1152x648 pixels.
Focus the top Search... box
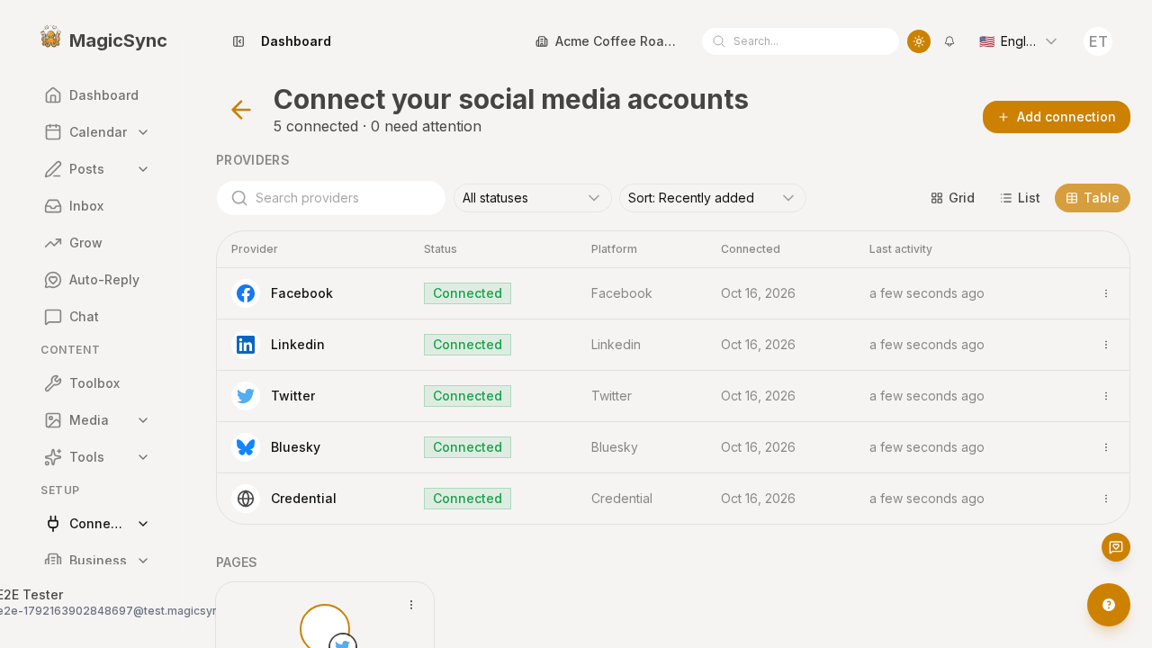pos(800,41)
